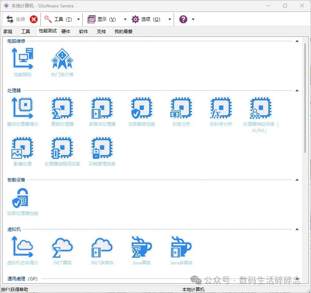The image size is (311, 293).
Task: Click the 连接 connect toolbar button
Action: click(16, 19)
